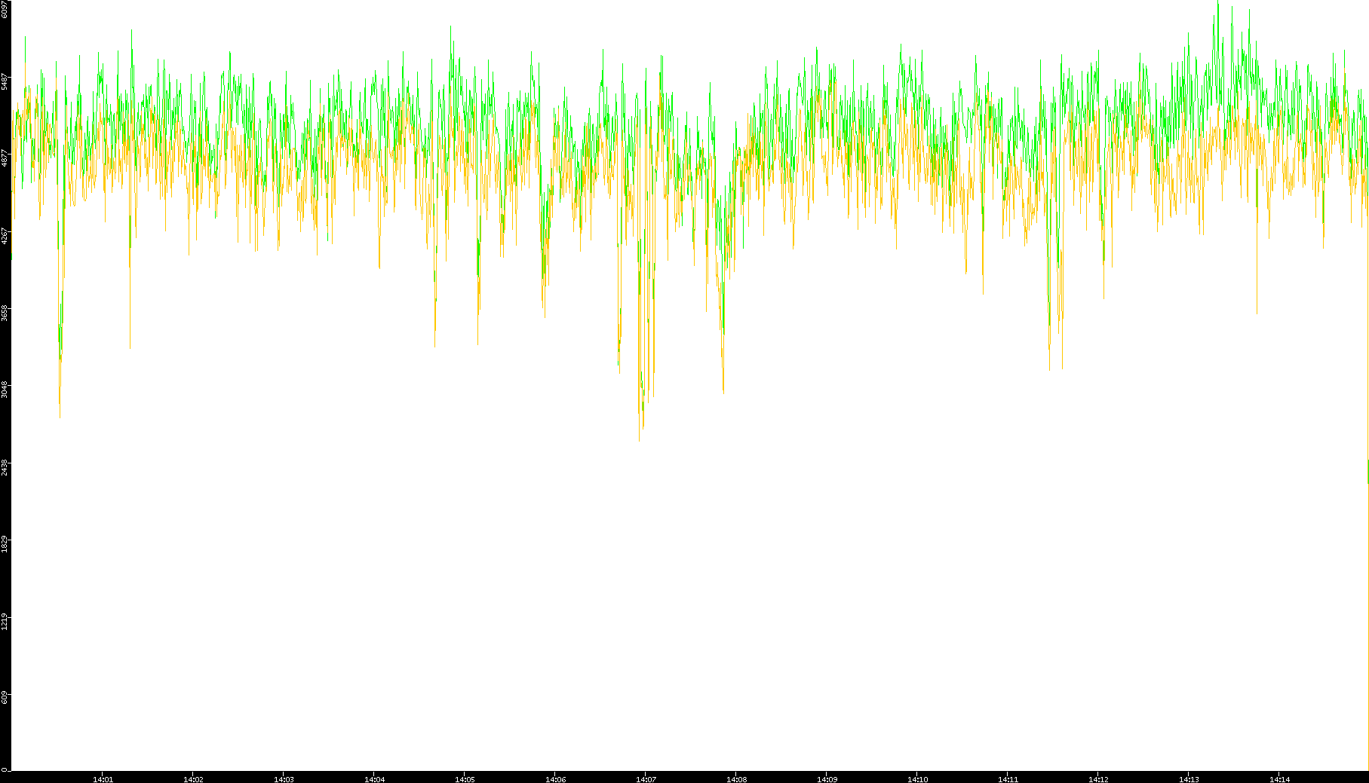The image size is (1369, 783).
Task: Select the 14:07 time label
Action: pyautogui.click(x=646, y=779)
